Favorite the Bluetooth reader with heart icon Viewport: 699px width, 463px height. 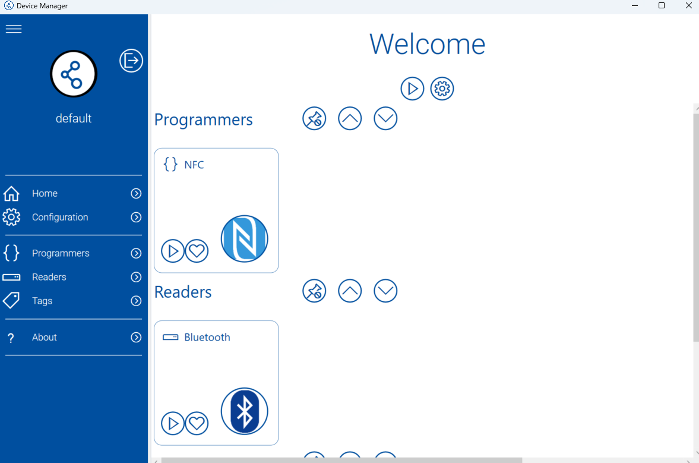(x=197, y=423)
